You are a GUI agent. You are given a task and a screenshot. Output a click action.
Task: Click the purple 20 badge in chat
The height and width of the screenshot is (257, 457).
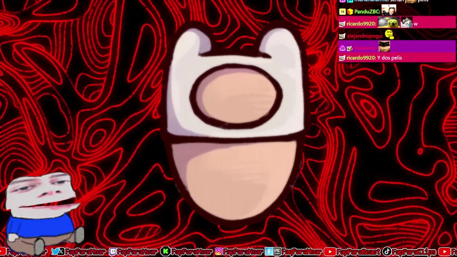coord(342,48)
